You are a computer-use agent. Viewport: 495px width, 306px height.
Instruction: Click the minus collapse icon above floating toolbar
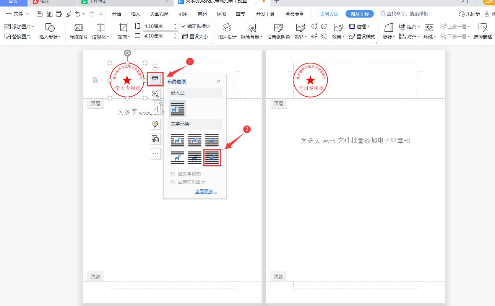click(x=155, y=67)
